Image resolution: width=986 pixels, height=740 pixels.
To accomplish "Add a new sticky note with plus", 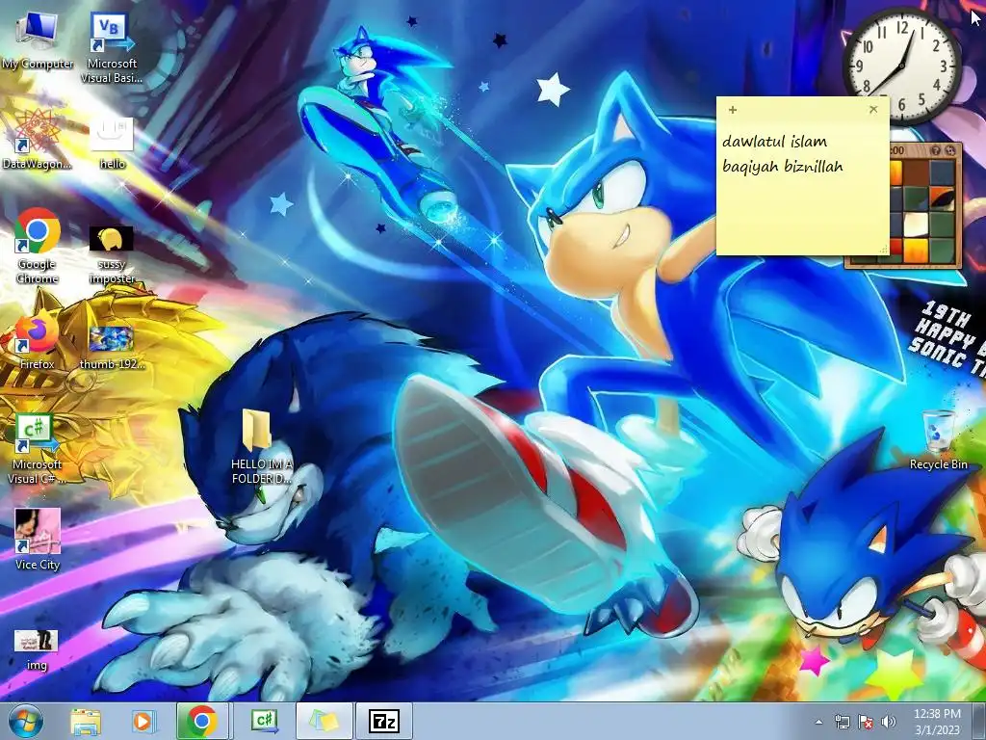I will point(732,110).
